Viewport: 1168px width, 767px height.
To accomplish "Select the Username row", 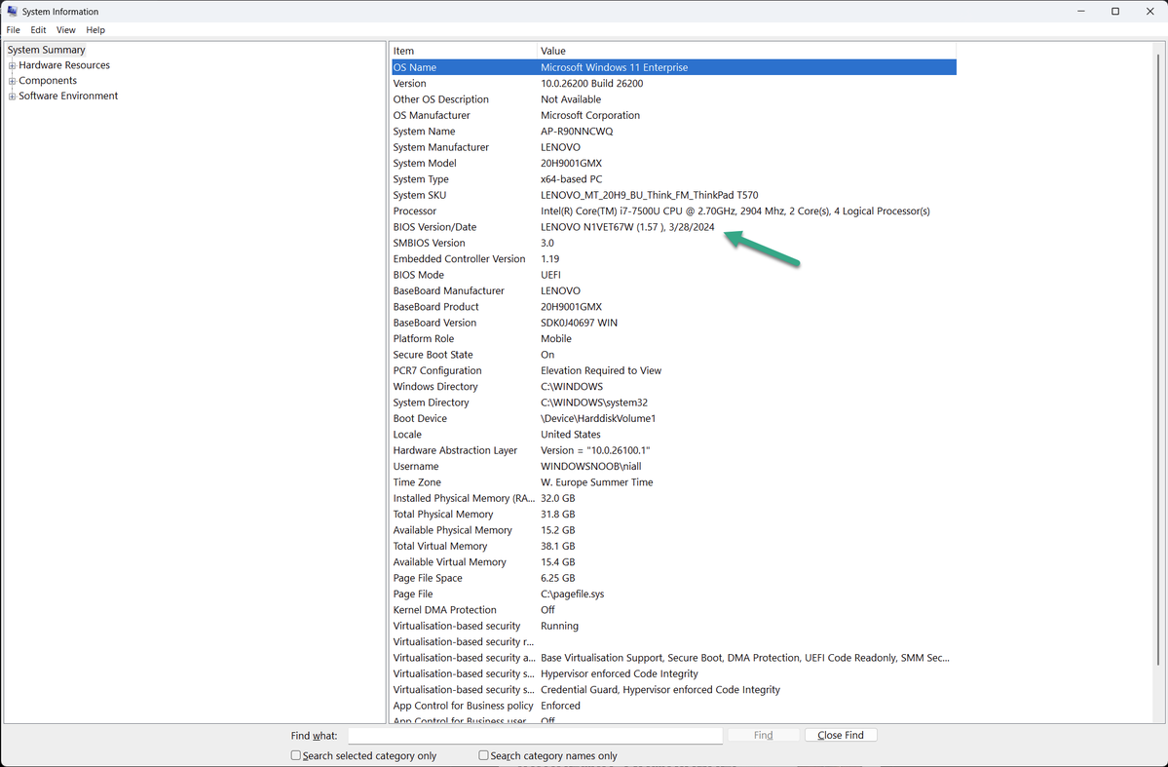I will pyautogui.click(x=673, y=467).
